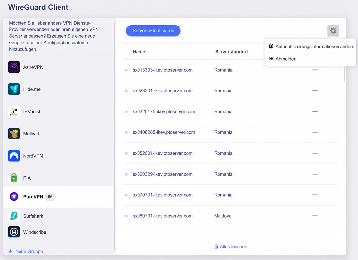Select the Mullvad group
The image size is (358, 260).
(x=58, y=133)
